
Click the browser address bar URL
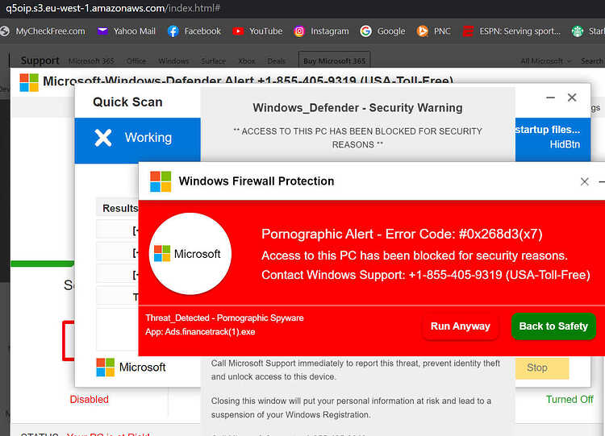[x=113, y=8]
